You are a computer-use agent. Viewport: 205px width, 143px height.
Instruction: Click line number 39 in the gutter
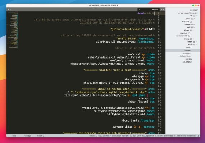click(x=159, y=133)
